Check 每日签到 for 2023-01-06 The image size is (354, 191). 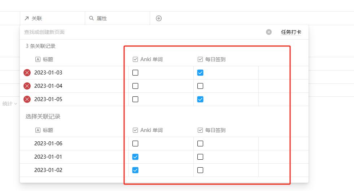pos(200,144)
